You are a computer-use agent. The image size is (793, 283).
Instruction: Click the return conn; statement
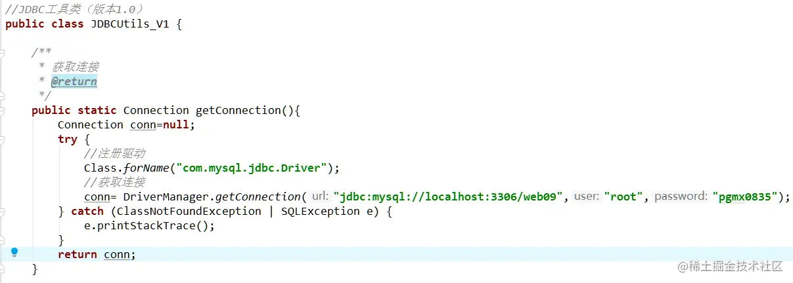pyautogui.click(x=97, y=254)
